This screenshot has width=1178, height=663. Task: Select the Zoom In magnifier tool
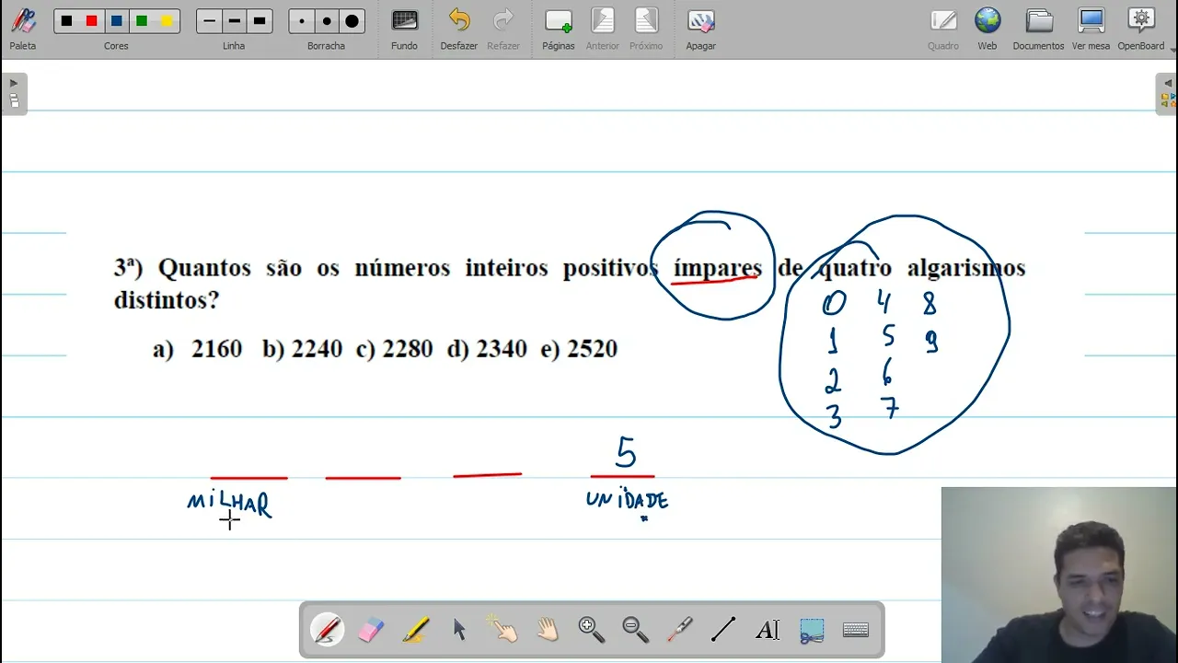[591, 630]
